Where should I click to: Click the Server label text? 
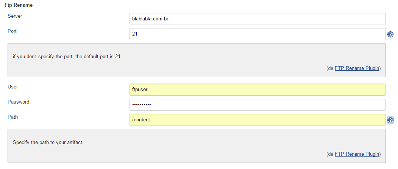click(x=15, y=16)
